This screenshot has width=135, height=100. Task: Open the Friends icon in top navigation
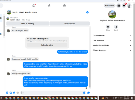pos(49,6)
